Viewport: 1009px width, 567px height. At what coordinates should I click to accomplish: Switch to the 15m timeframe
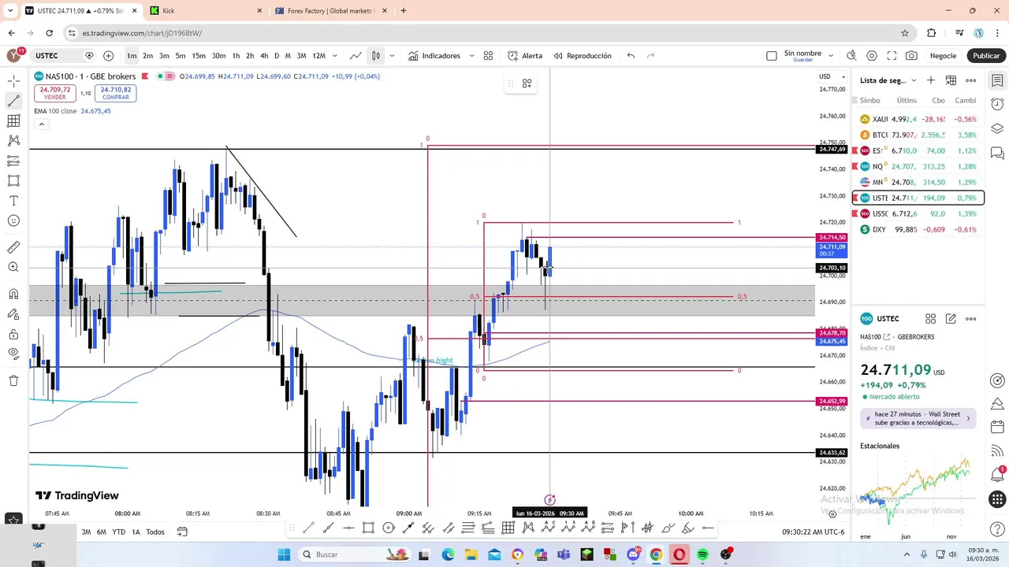(x=199, y=56)
